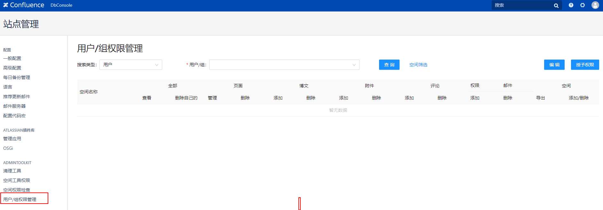Image resolution: width=603 pixels, height=210 pixels.
Task: Click the Confluence logo icon
Action: 6,5
